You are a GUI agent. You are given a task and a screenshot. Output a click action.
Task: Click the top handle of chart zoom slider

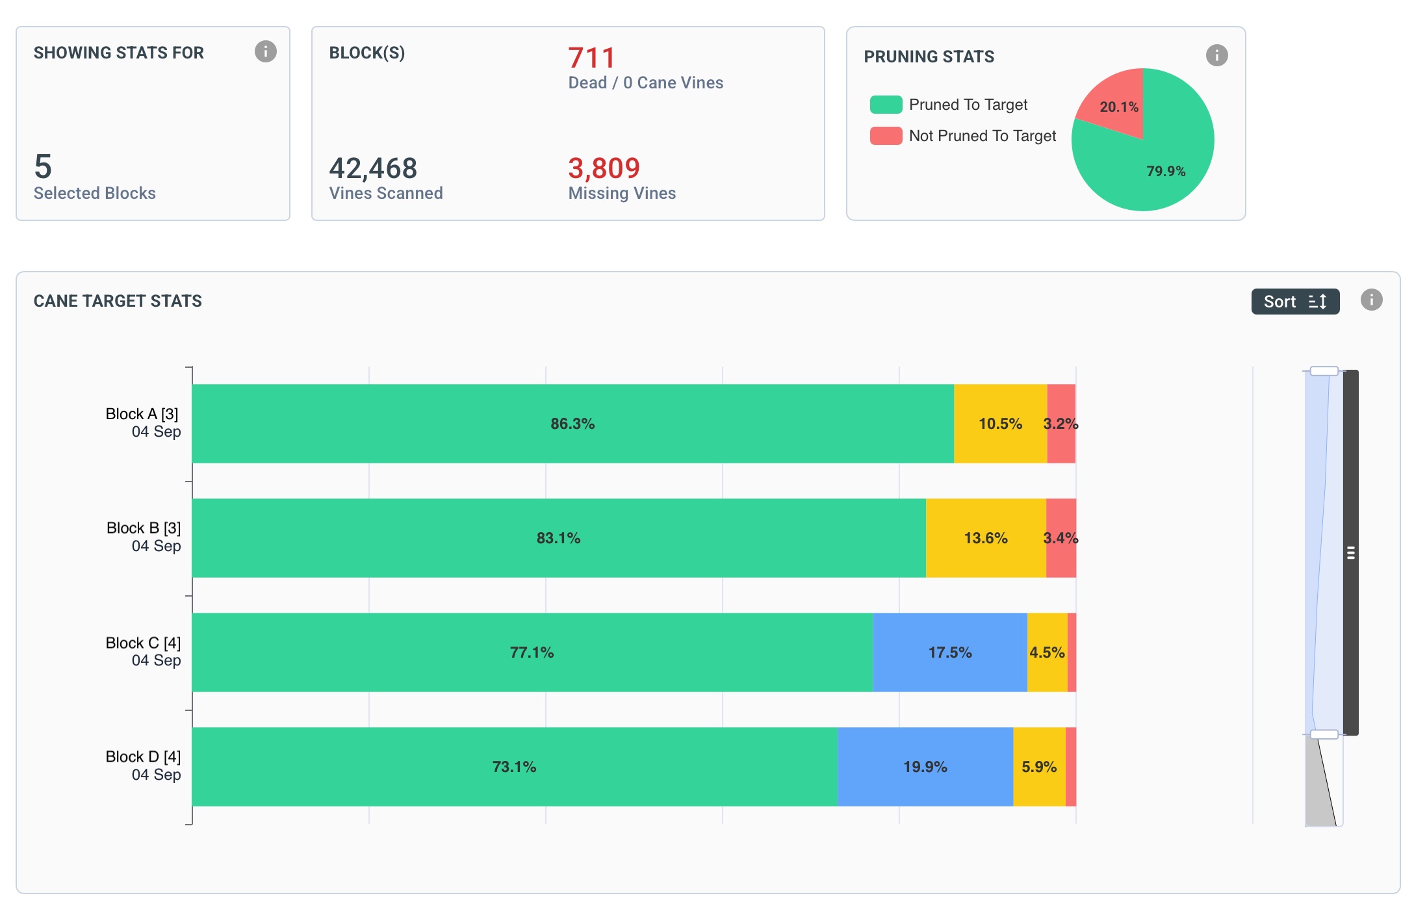pos(1324,371)
